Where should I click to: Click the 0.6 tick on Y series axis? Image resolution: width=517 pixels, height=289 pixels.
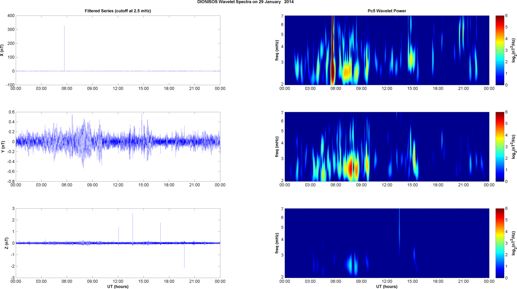12,112
